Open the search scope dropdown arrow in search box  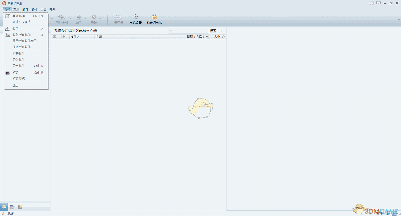pyautogui.click(x=171, y=31)
